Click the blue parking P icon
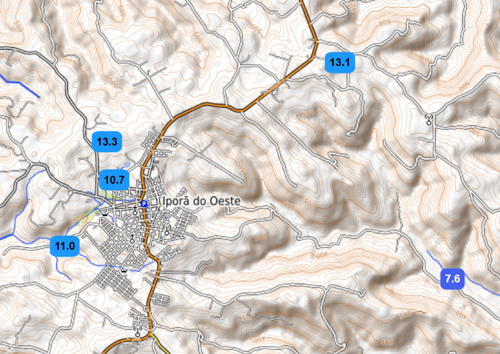Screen dimensions: 500x354 [144, 204]
